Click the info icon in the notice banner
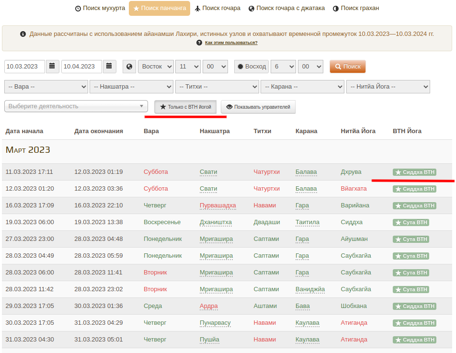The width and height of the screenshot is (456, 353). pyautogui.click(x=23, y=34)
